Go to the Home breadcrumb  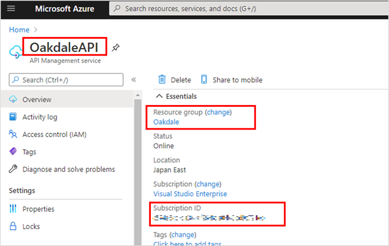pos(19,30)
